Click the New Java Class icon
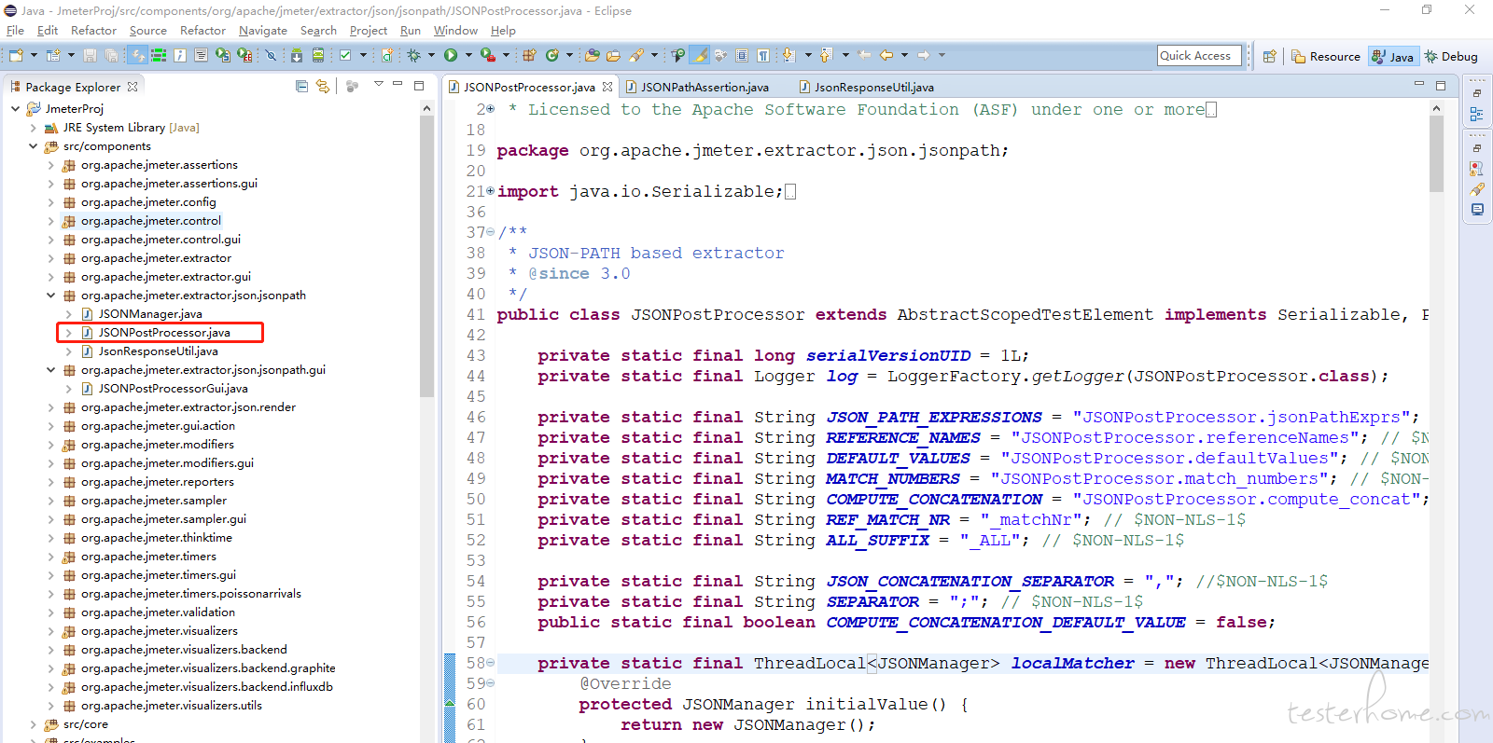This screenshot has width=1493, height=743. (552, 56)
